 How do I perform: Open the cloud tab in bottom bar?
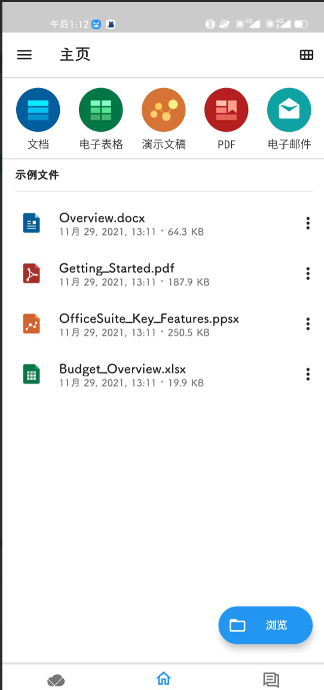tap(56, 680)
